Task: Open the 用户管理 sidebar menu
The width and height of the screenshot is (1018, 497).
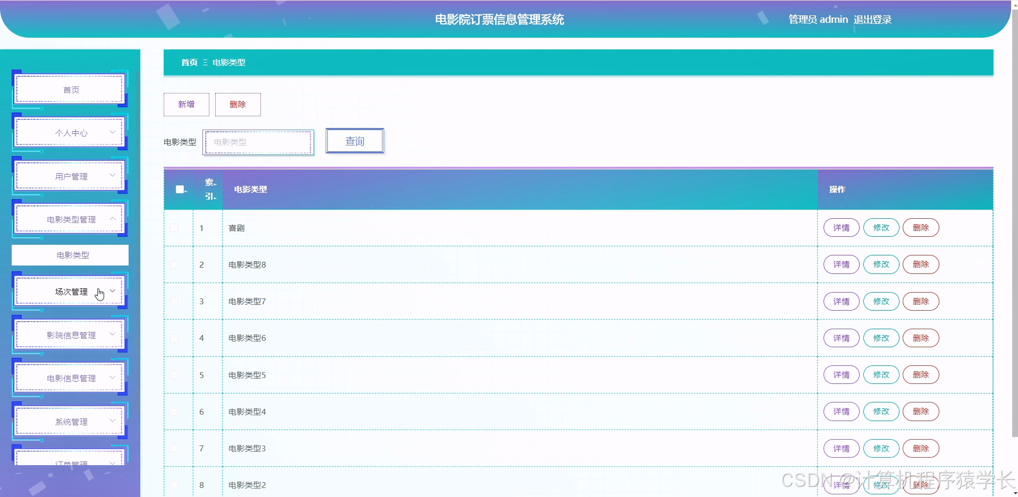Action: (70, 176)
